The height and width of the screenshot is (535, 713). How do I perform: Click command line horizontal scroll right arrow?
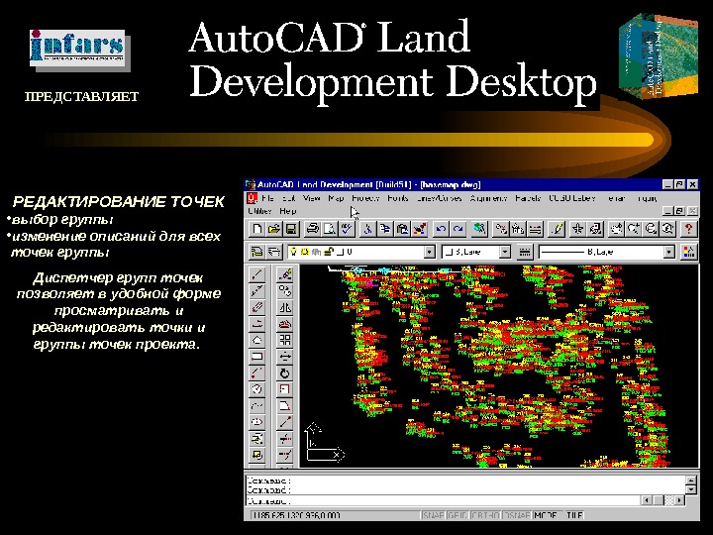point(679,500)
